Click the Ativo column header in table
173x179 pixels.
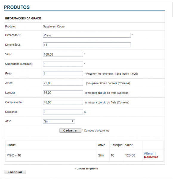(x=101, y=145)
